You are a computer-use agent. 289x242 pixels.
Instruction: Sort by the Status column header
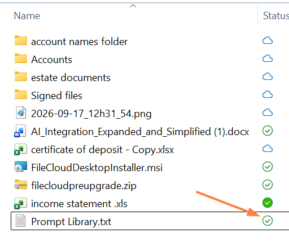(276, 16)
